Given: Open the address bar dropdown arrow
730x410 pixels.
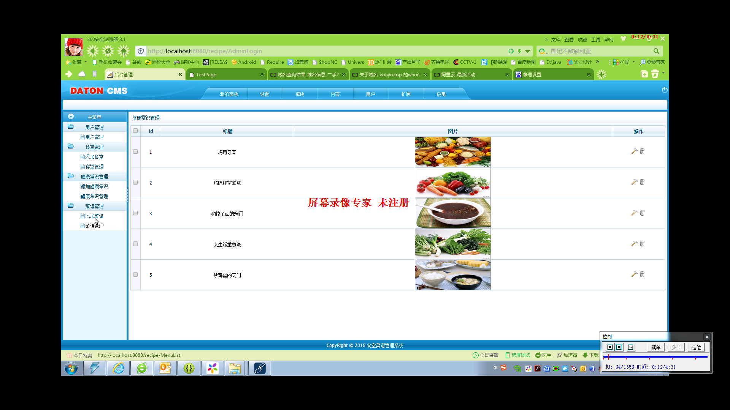Looking at the screenshot, I should pyautogui.click(x=528, y=51).
